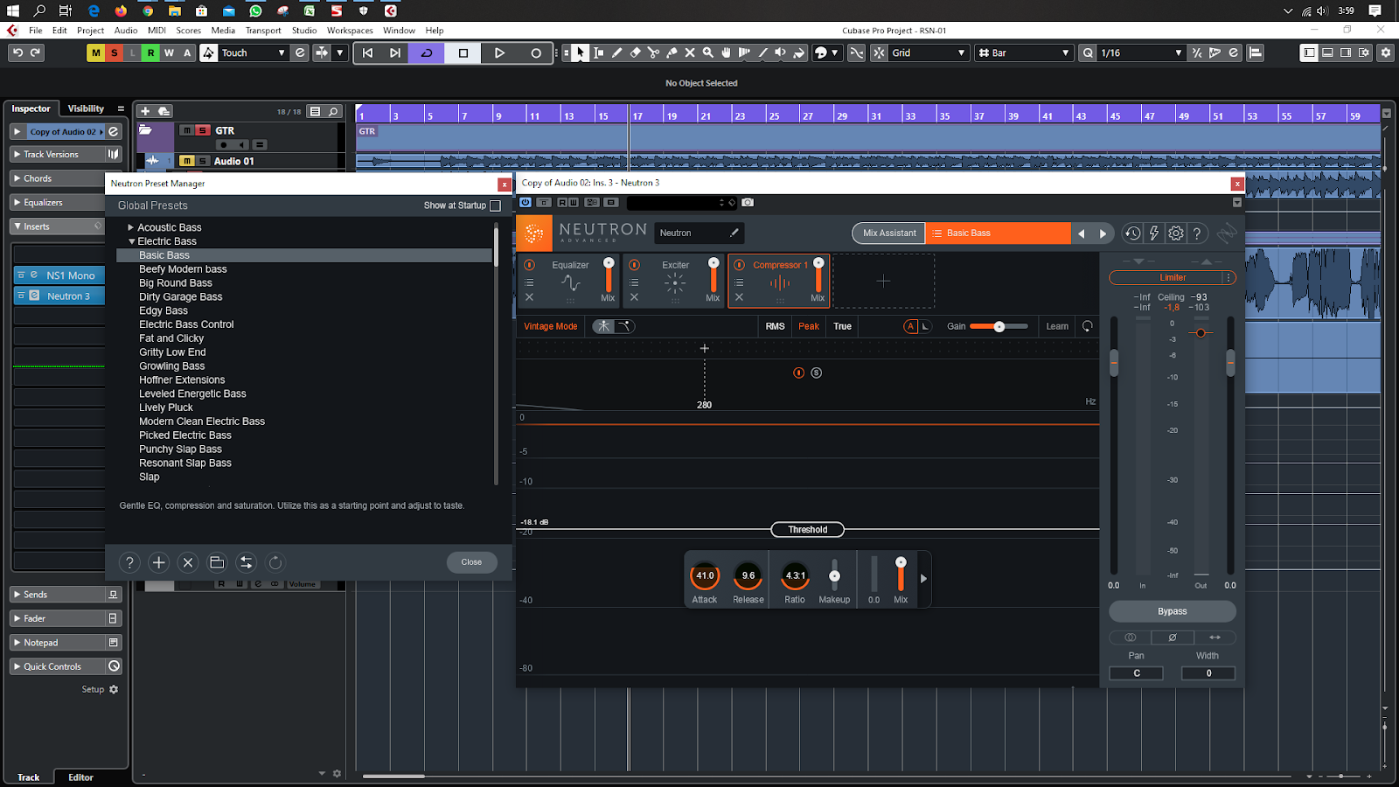Viewport: 1399px width, 787px height.
Task: Click the Bypass button in Neutron
Action: tap(1173, 611)
